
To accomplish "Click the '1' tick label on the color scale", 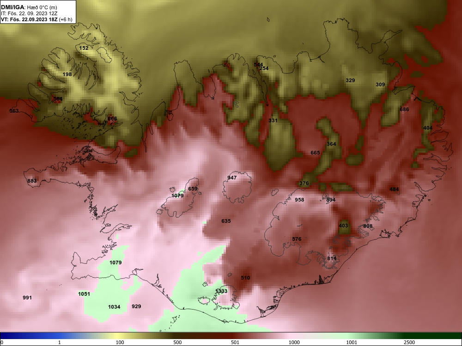I will pos(60,342).
